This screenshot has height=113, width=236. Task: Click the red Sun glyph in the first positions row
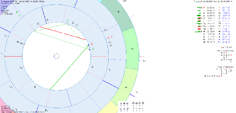204,7
